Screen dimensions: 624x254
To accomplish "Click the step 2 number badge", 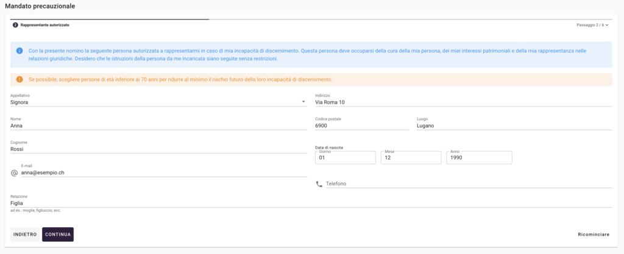I will [x=15, y=25].
